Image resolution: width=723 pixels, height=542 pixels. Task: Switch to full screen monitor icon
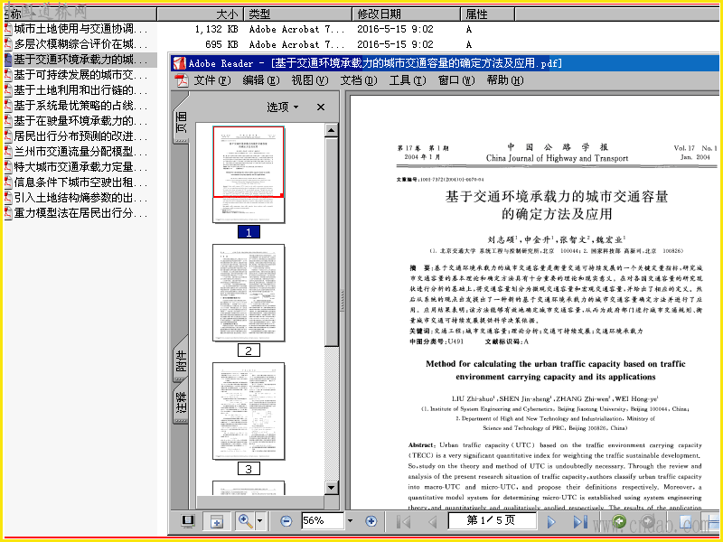tap(188, 521)
